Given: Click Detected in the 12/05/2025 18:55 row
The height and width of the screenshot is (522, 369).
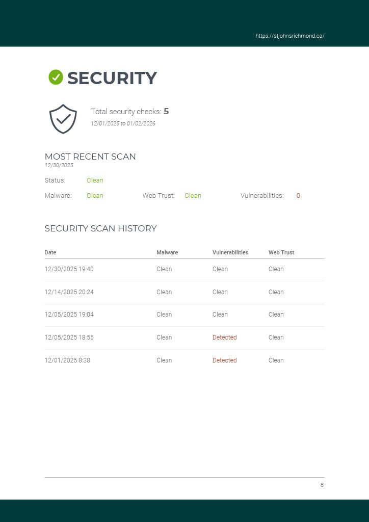Looking at the screenshot, I should click(225, 337).
